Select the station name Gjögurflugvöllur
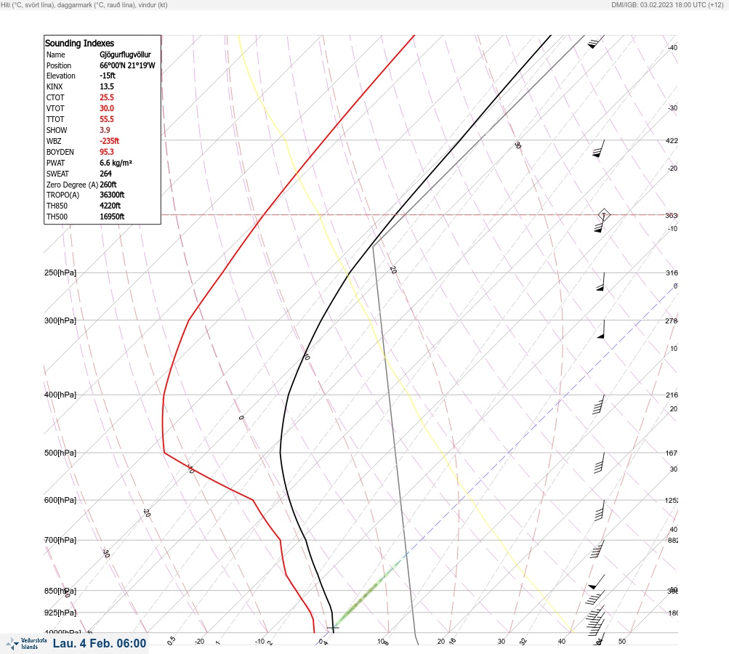The width and height of the screenshot is (729, 654). pyautogui.click(x=125, y=54)
